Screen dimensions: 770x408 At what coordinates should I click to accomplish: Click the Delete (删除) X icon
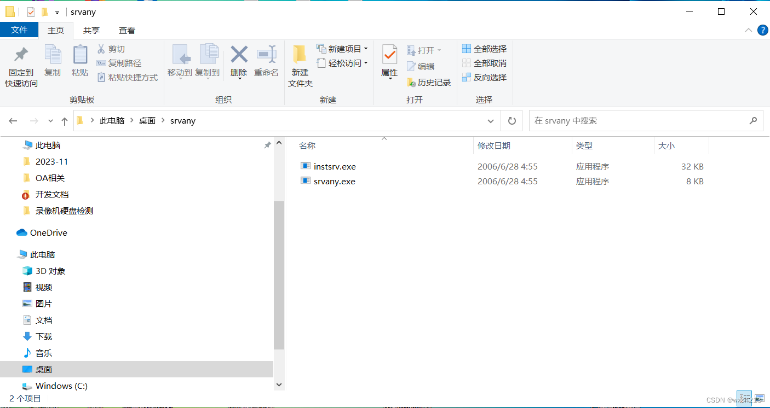(239, 54)
